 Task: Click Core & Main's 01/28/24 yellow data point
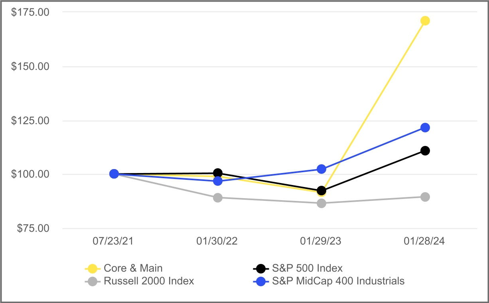point(425,21)
